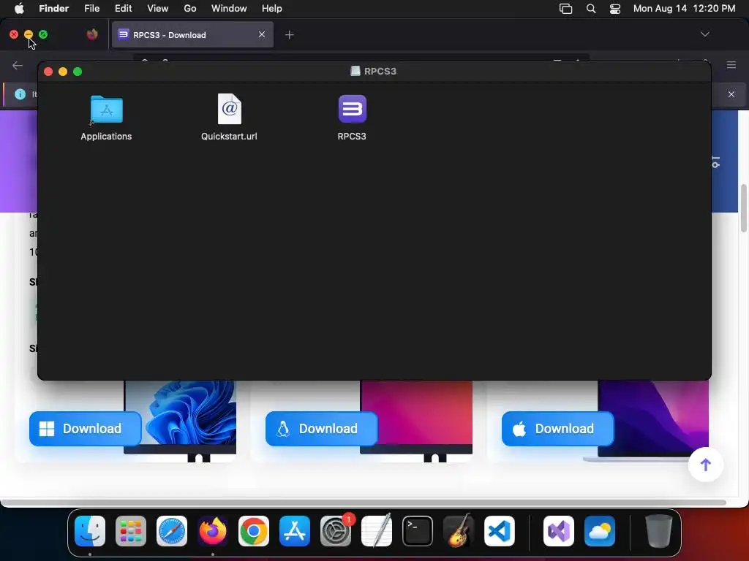The height and width of the screenshot is (561, 749).
Task: Click the webpage vertical scrollbar
Action: (x=743, y=208)
